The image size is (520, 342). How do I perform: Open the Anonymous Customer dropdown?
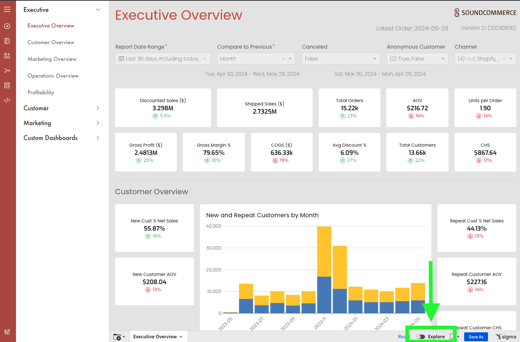tap(417, 59)
